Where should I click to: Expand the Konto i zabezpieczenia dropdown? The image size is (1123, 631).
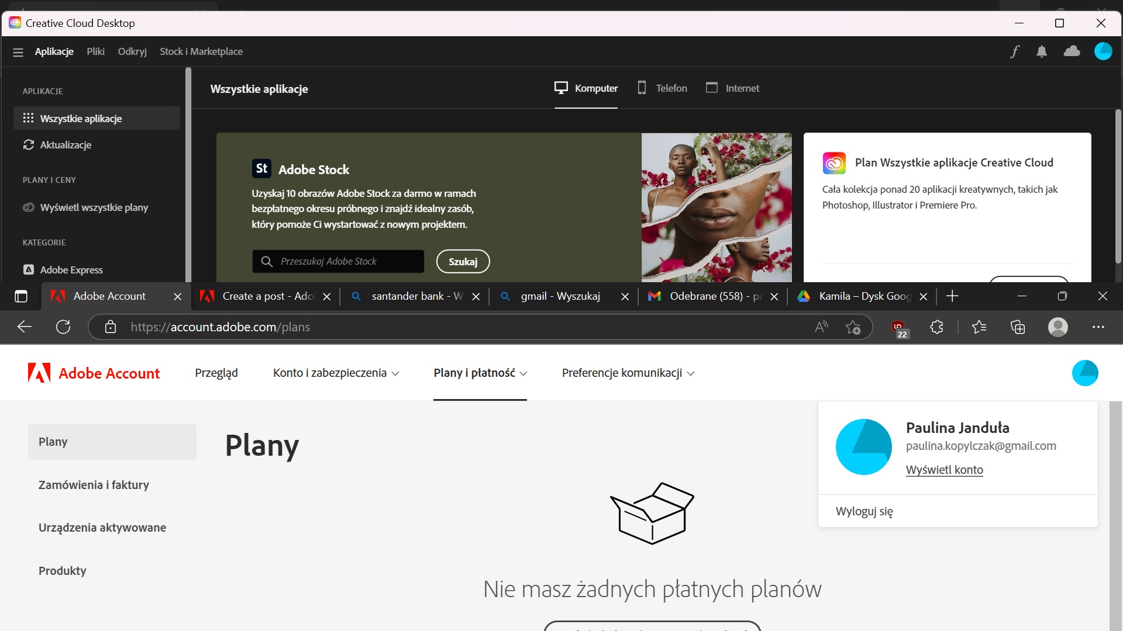[x=335, y=373]
